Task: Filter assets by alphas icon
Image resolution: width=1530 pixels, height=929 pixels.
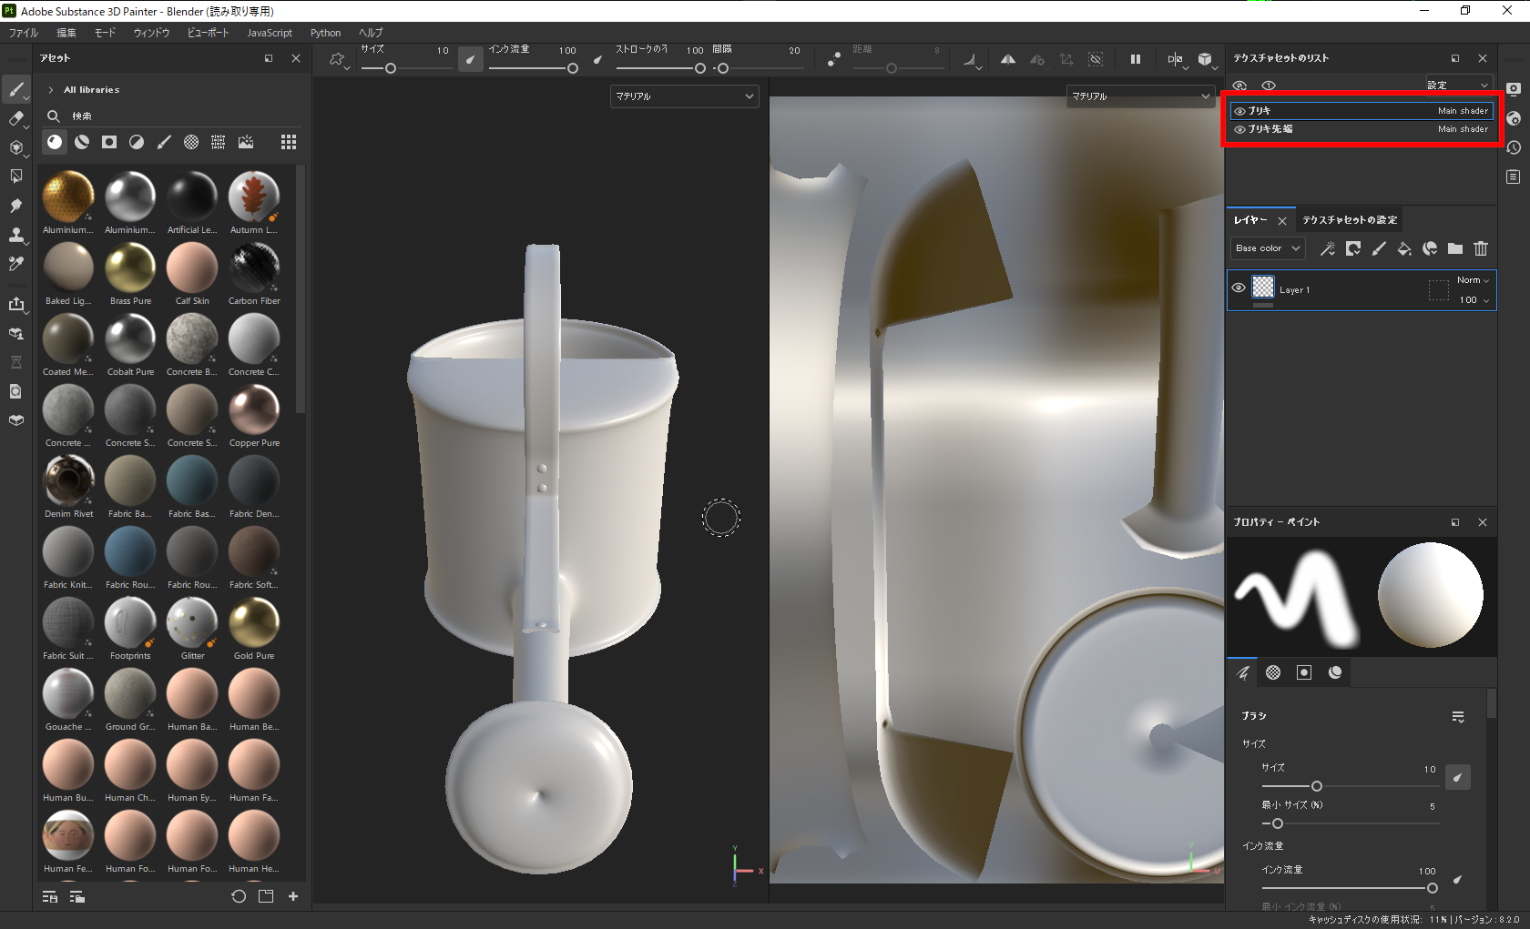Action: click(191, 142)
